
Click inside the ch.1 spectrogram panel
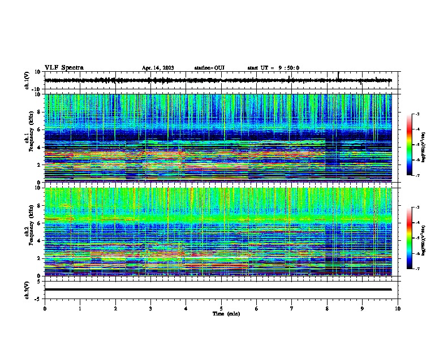pos(218,138)
